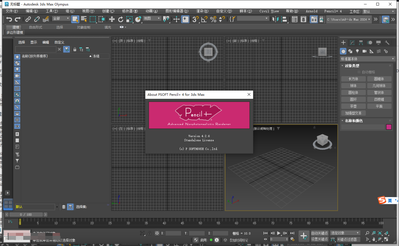Open Select by Name list icon
This screenshot has height=246, width=399.
click(84, 19)
